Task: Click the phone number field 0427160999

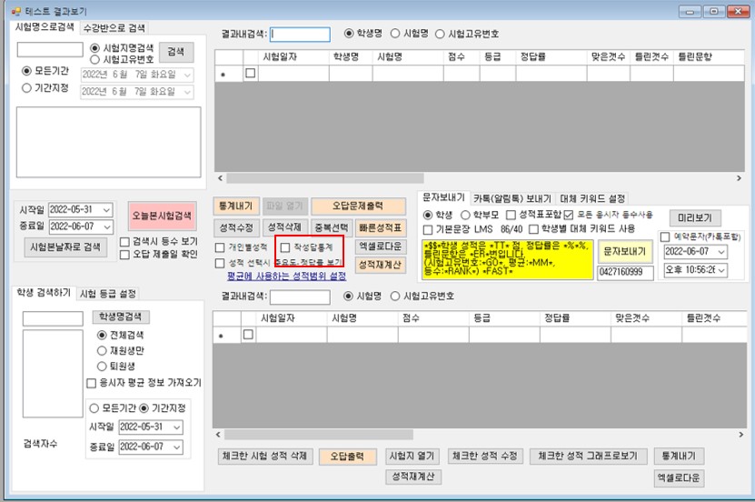Action: pos(625,272)
